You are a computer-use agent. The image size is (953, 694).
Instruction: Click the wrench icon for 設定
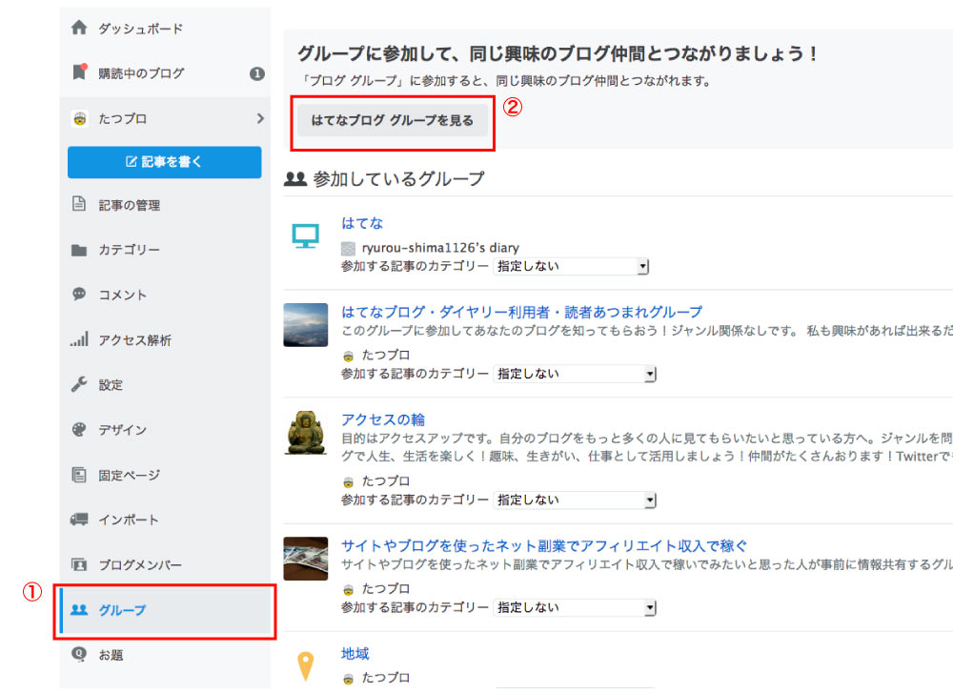pyautogui.click(x=79, y=384)
